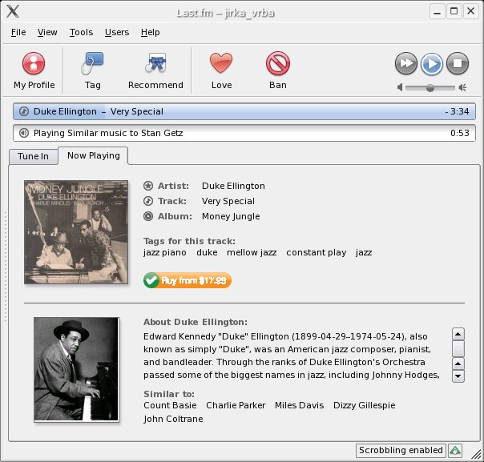
Task: Click the star icon beside Artist label
Action: (x=148, y=186)
